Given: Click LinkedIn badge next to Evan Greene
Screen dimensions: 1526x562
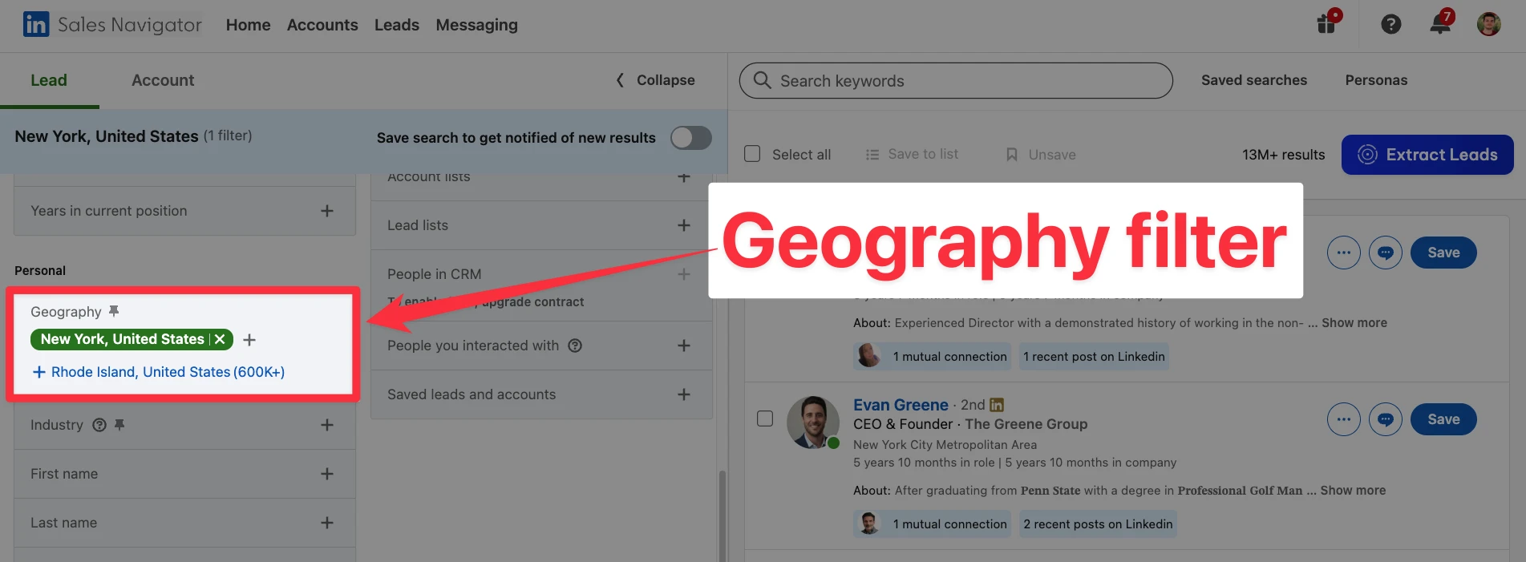Looking at the screenshot, I should point(997,405).
